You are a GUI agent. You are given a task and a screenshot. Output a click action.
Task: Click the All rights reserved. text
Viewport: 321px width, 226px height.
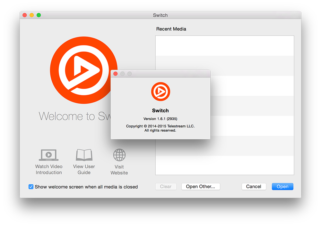click(x=160, y=130)
